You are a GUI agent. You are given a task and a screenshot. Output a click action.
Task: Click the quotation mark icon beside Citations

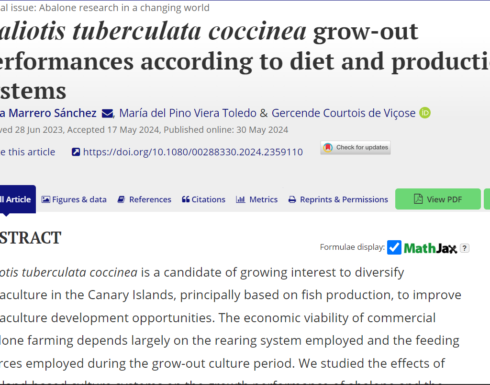click(x=186, y=199)
